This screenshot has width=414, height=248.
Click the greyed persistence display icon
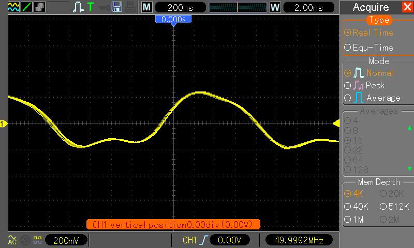click(x=40, y=7)
